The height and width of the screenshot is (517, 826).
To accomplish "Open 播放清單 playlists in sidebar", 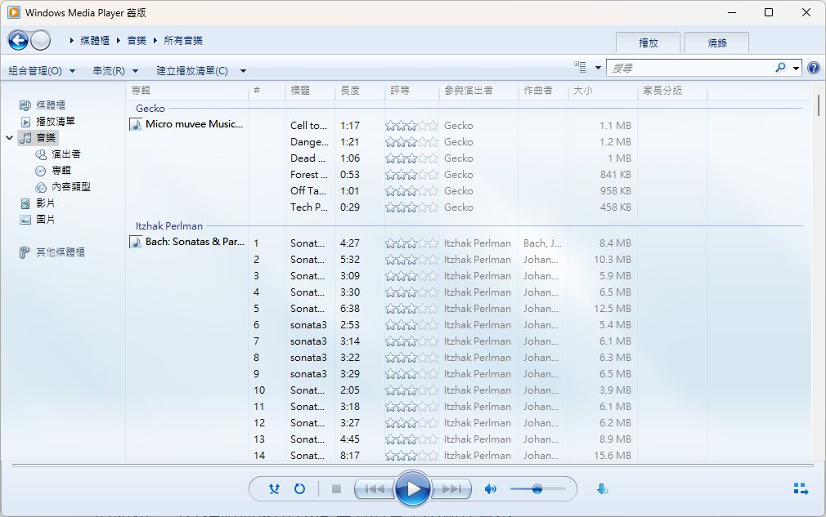I will click(x=56, y=122).
